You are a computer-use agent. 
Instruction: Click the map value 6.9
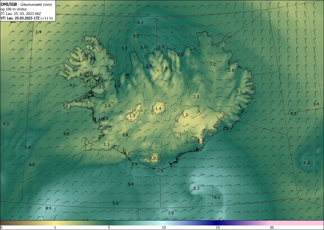[x=160, y=171]
